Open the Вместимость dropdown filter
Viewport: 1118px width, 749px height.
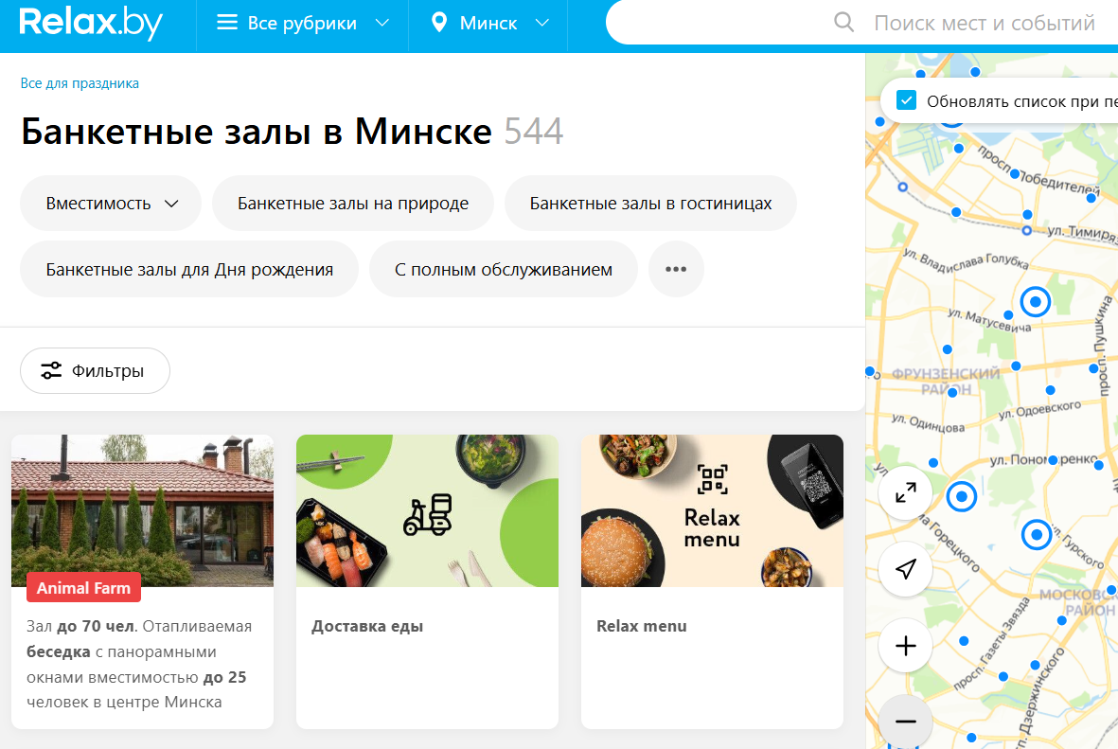click(111, 204)
